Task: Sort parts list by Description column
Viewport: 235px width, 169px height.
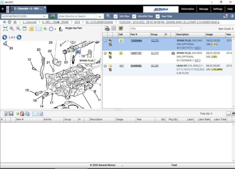Action: click(190, 35)
